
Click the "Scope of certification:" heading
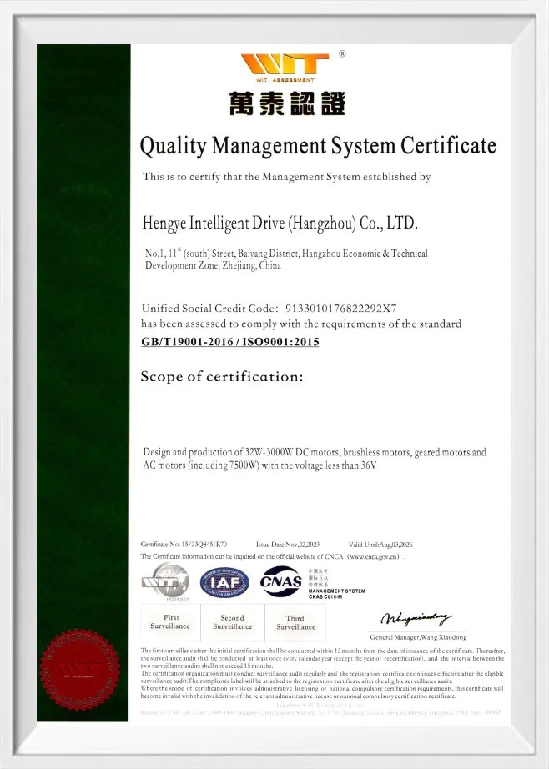click(222, 377)
